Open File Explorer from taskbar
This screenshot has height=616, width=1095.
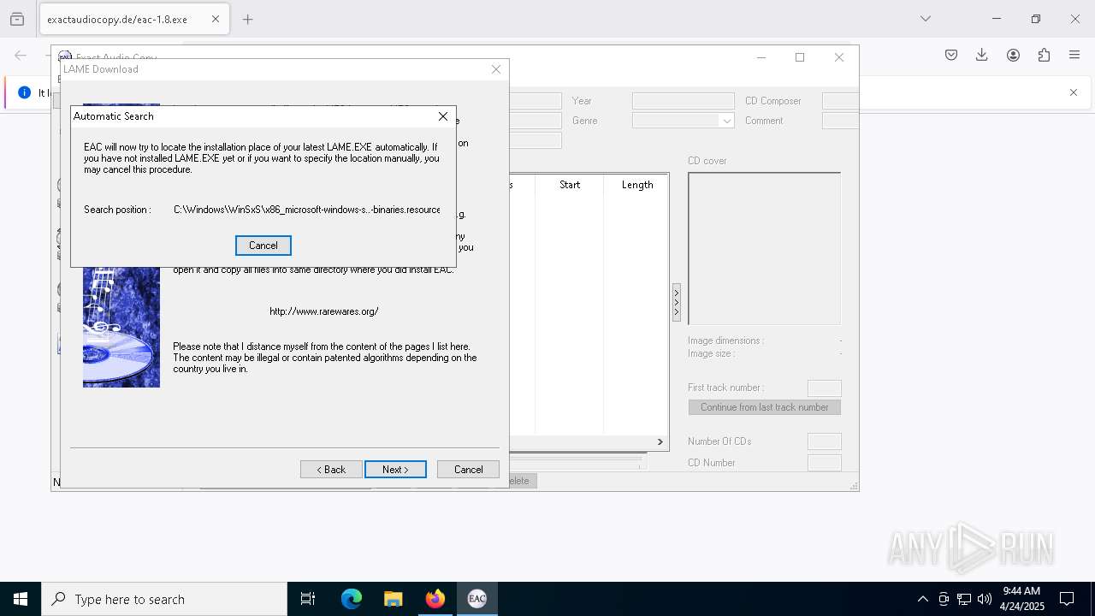(394, 599)
